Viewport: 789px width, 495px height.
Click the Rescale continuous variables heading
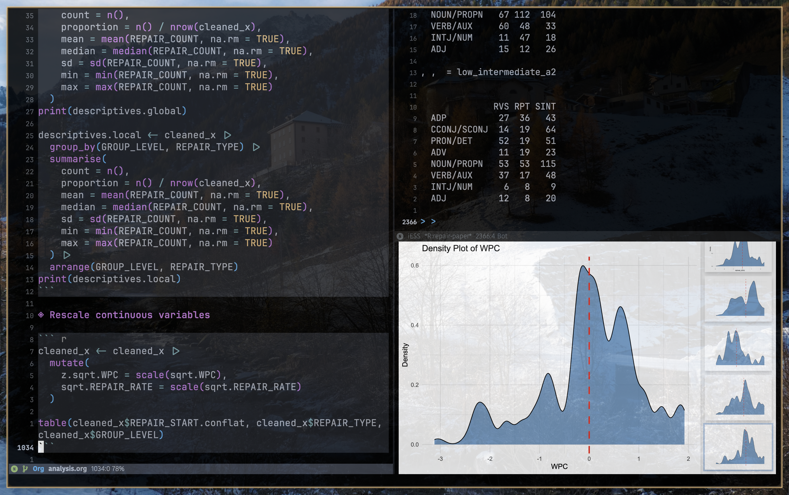[x=130, y=315]
